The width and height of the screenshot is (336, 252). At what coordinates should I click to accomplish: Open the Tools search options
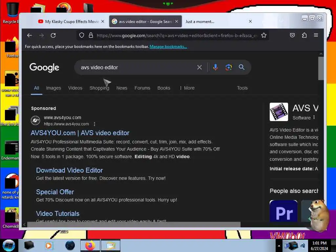[242, 88]
